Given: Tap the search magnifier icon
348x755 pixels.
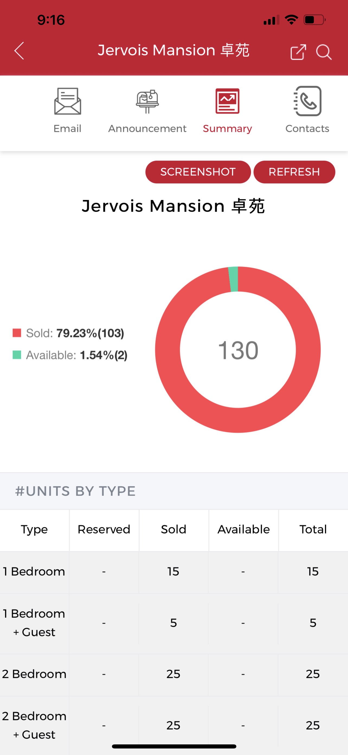Looking at the screenshot, I should tap(323, 52).
